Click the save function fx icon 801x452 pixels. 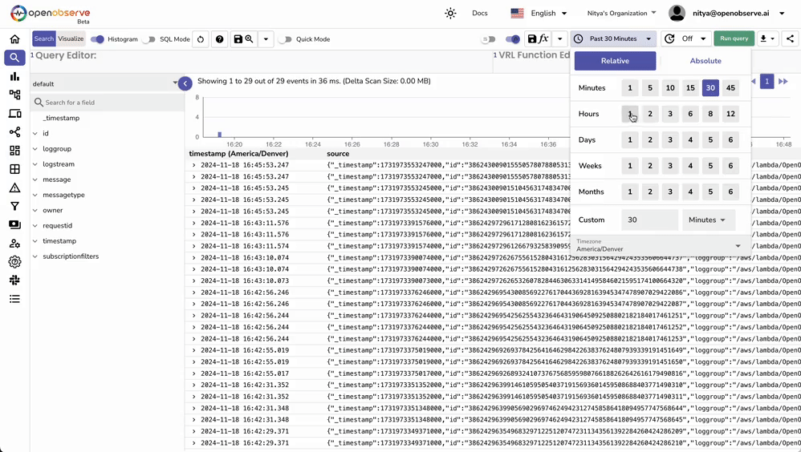coord(539,38)
